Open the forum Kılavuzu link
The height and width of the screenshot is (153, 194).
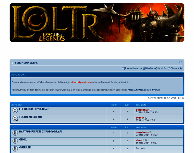point(133,68)
